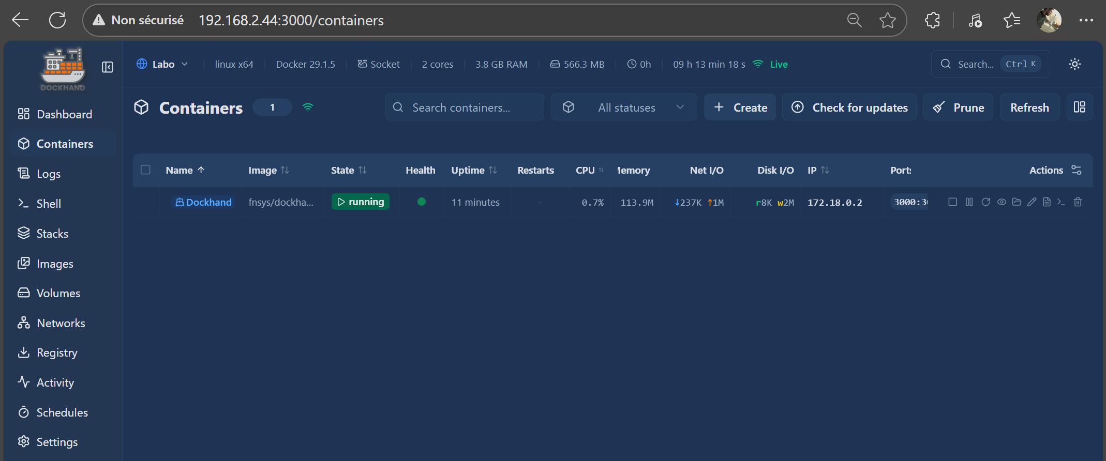1106x461 pixels.
Task: Toggle light theme with sun icon
Action: (x=1074, y=64)
